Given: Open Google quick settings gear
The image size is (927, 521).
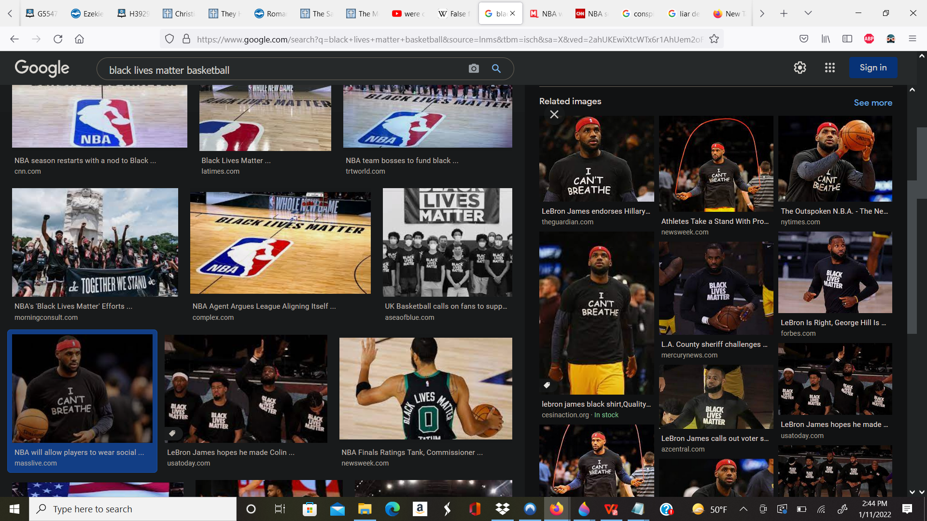Looking at the screenshot, I should (800, 68).
